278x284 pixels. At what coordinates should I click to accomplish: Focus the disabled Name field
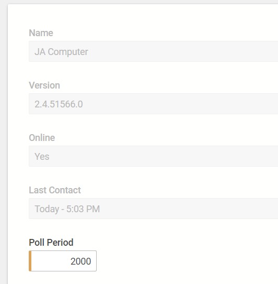click(153, 51)
